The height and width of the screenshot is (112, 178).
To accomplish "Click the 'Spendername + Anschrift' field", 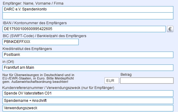I will (x=88, y=101).
